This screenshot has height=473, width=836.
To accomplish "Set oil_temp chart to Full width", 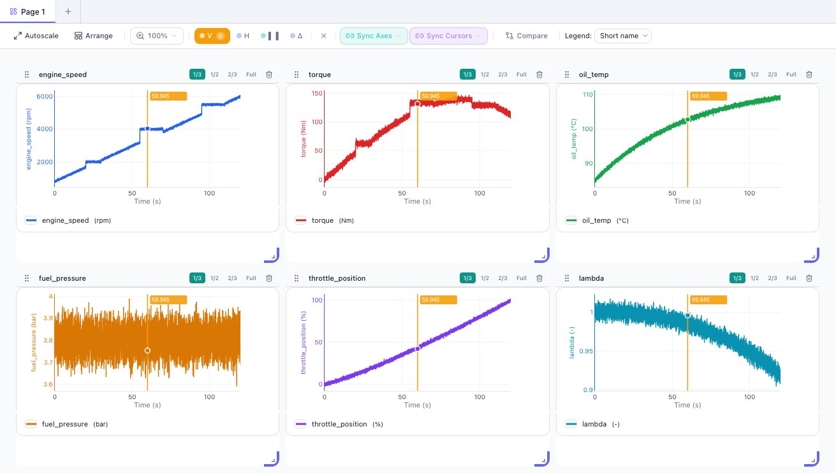I will pos(791,74).
